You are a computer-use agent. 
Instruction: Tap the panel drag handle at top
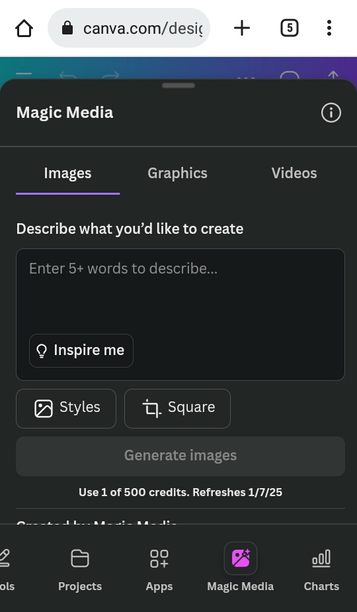178,85
